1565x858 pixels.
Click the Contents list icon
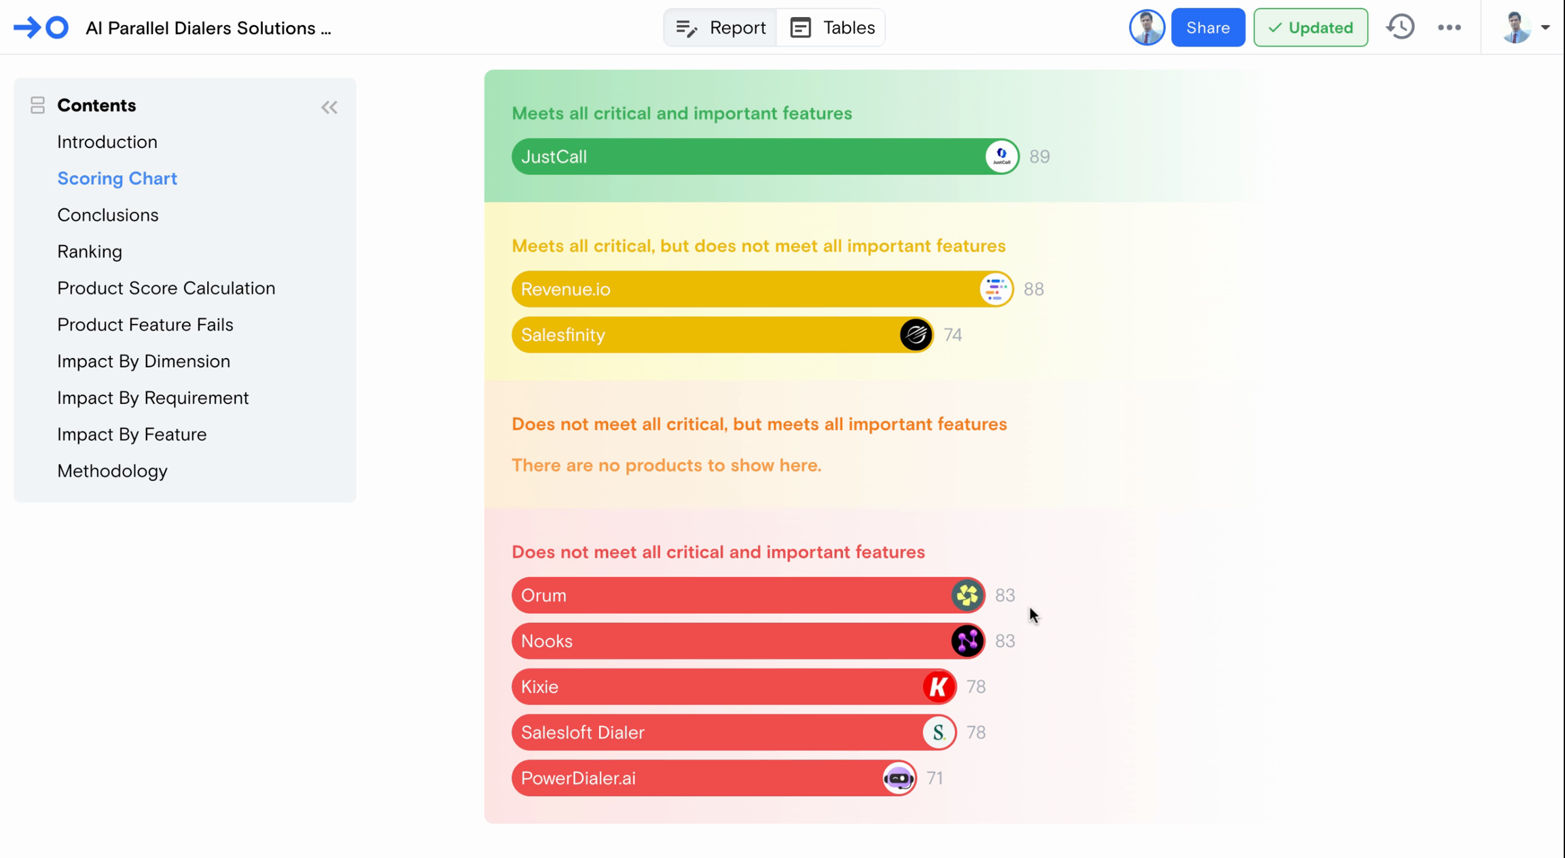(x=37, y=105)
